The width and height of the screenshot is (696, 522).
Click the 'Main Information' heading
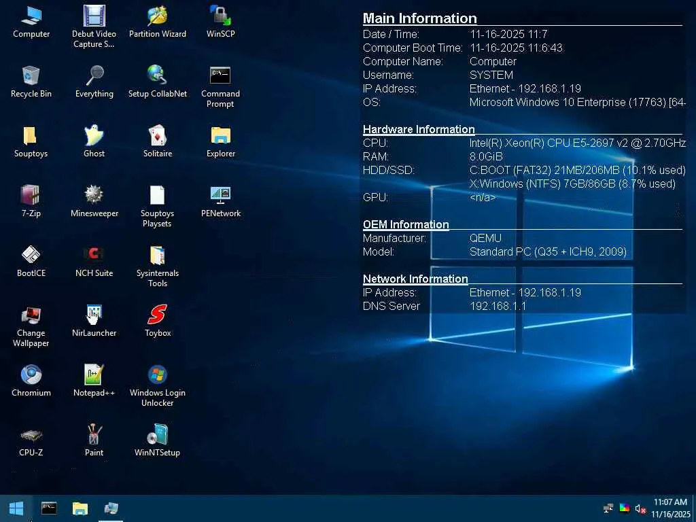[420, 18]
